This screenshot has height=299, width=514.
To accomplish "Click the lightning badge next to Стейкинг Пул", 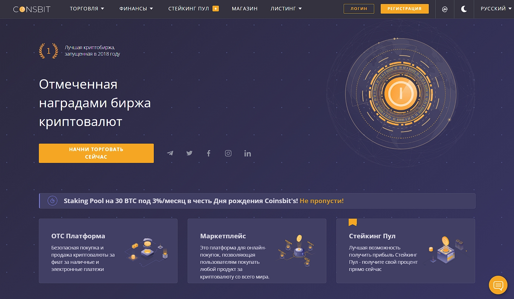I will (x=216, y=9).
